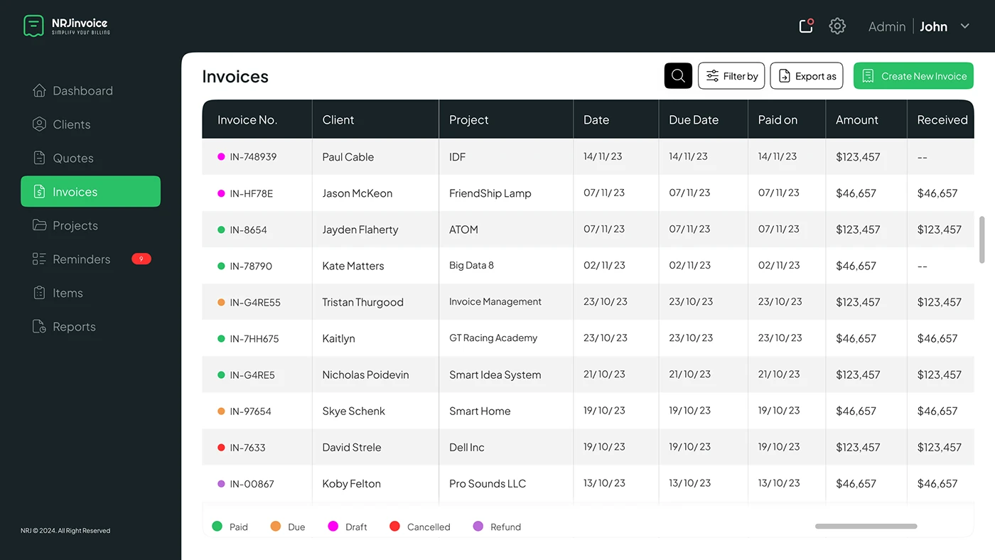Open the Filter by options
The image size is (995, 560).
(731, 76)
